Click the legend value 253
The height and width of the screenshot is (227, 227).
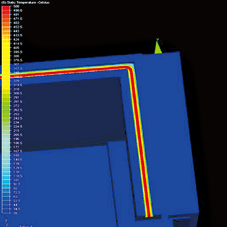pyautogui.click(x=16, y=114)
